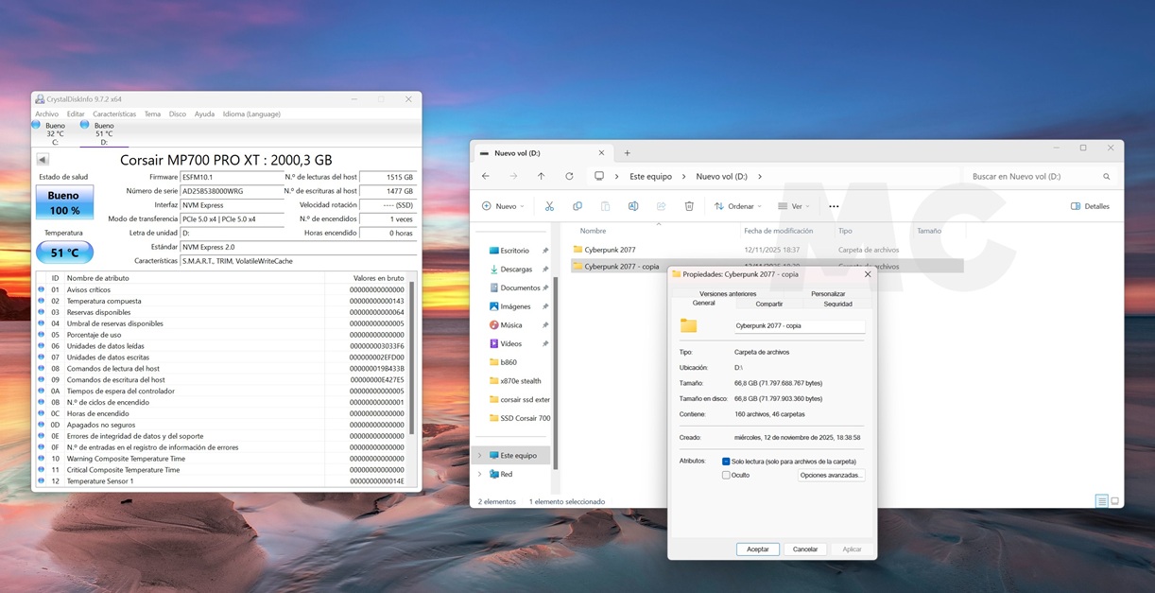The width and height of the screenshot is (1155, 593).
Task: Switch to the thumbnails view toggle in status bar
Action: click(1114, 501)
